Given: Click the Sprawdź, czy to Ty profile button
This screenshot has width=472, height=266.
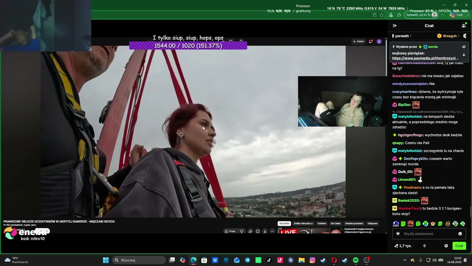Looking at the screenshot, I should pyautogui.click(x=421, y=15).
